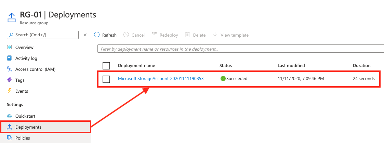Open Access control (IAM) menu item
This screenshot has height=143, width=384.
point(35,69)
